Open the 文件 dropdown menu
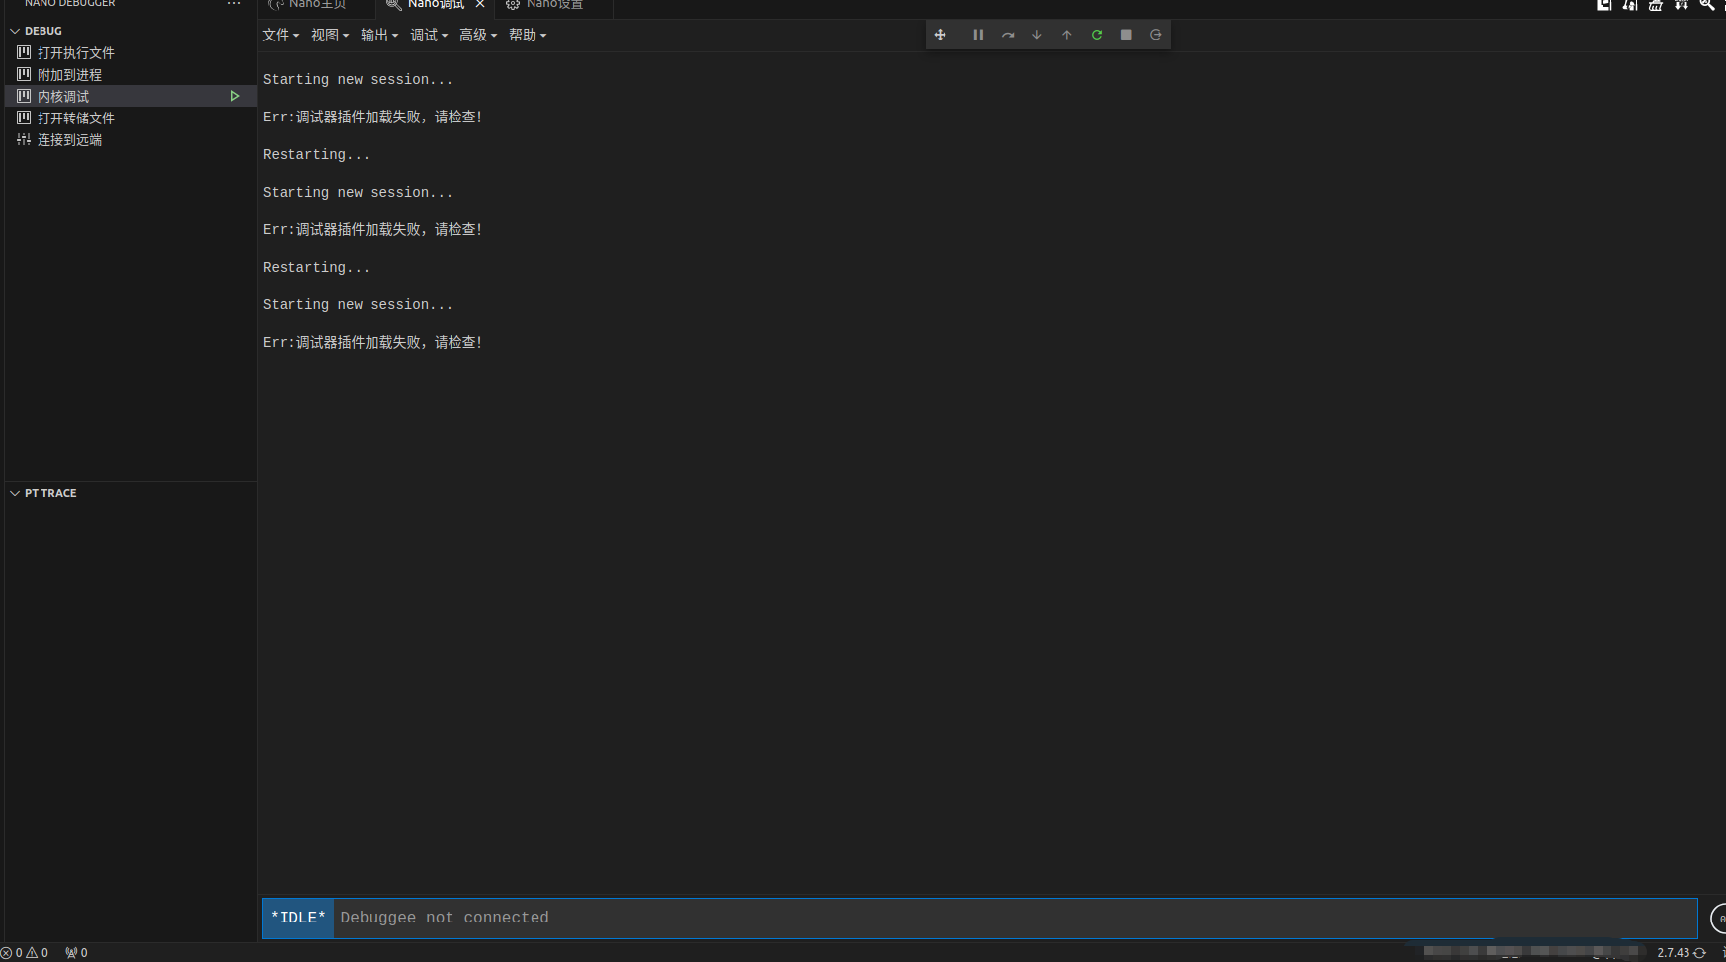 pos(281,36)
